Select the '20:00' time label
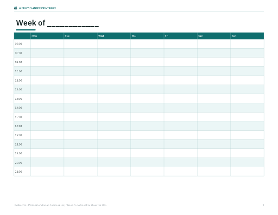 click(x=19, y=163)
